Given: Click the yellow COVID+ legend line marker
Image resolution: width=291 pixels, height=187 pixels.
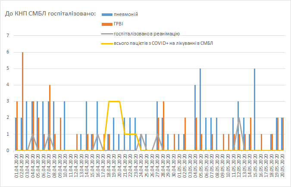Looking at the screenshot, I should point(107,43).
